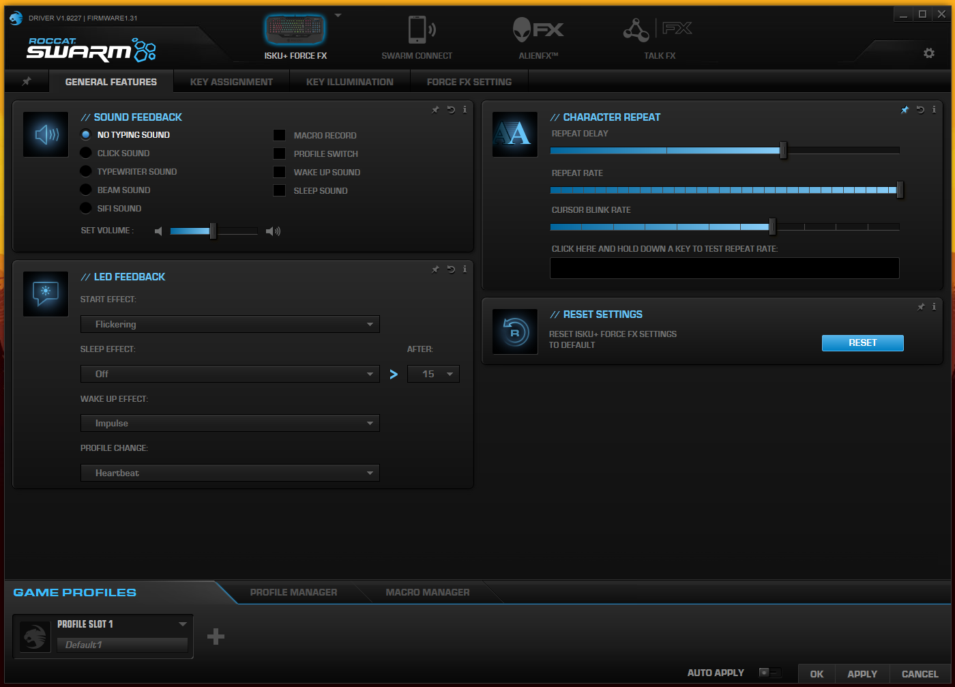
Task: Expand the Profile Slot 1 dropdown arrow
Action: (183, 624)
